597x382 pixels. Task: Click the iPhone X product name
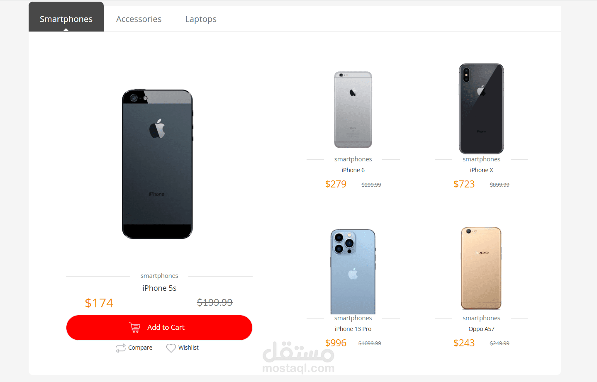coord(481,170)
